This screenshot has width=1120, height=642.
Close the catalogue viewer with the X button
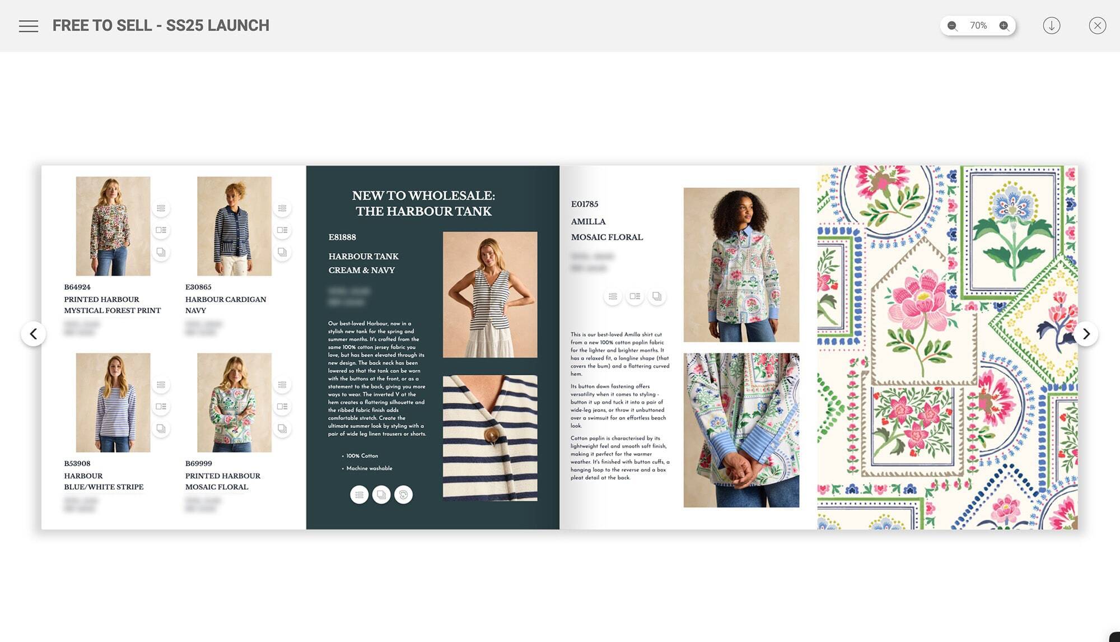(1097, 25)
